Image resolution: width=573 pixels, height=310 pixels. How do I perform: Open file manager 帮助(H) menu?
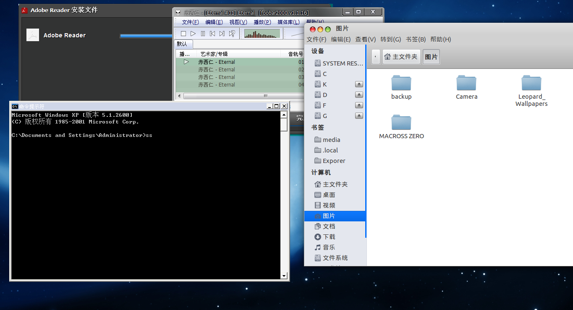(x=440, y=39)
